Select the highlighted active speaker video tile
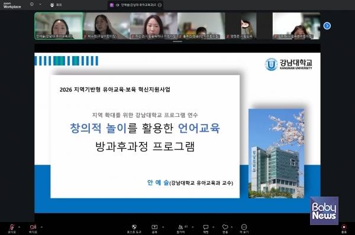355x235 pixels. [x=59, y=26]
